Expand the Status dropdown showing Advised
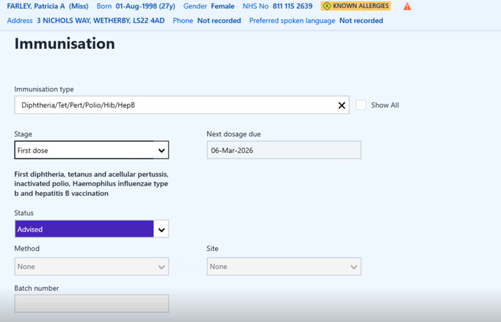501x322 pixels. 92,229
